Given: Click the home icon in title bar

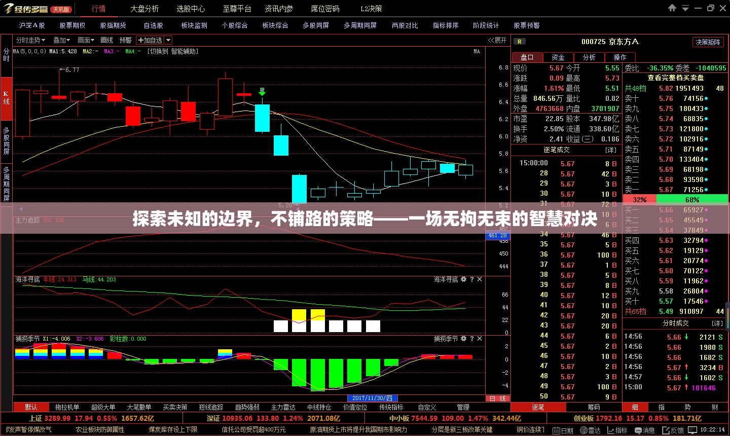Looking at the screenshot, I should pos(672,8).
